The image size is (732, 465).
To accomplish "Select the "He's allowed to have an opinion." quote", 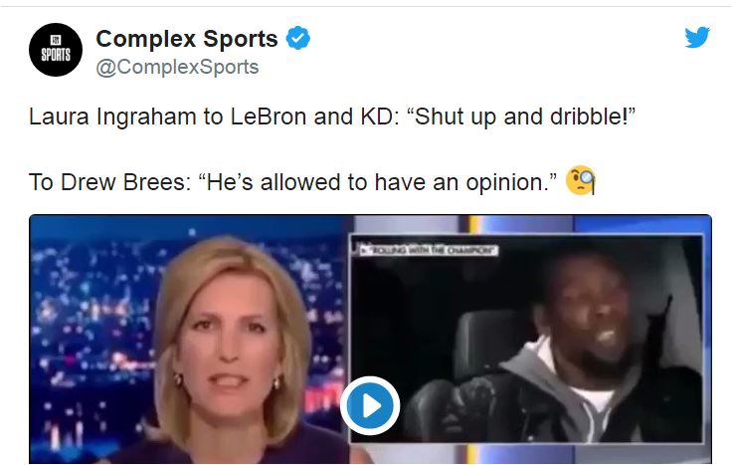I will 377,182.
